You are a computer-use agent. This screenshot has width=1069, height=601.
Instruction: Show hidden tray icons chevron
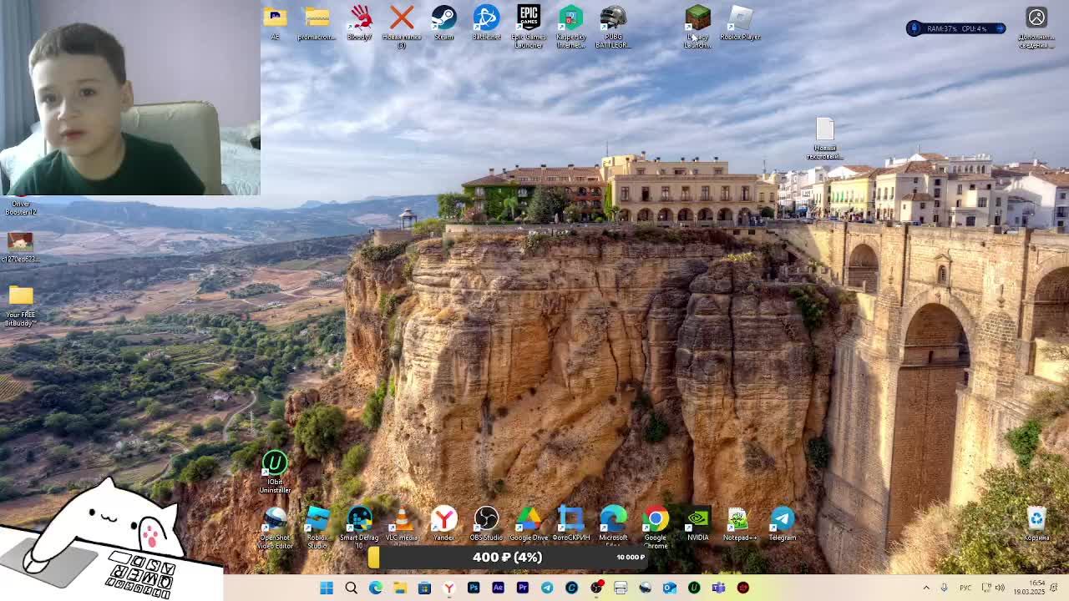click(925, 588)
